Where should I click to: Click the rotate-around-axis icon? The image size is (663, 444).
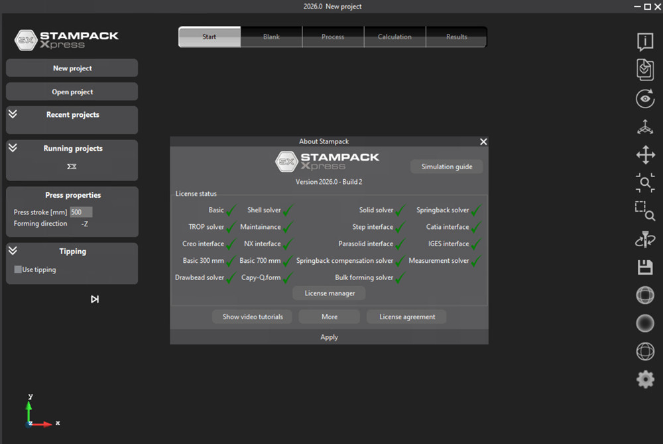tap(645, 239)
